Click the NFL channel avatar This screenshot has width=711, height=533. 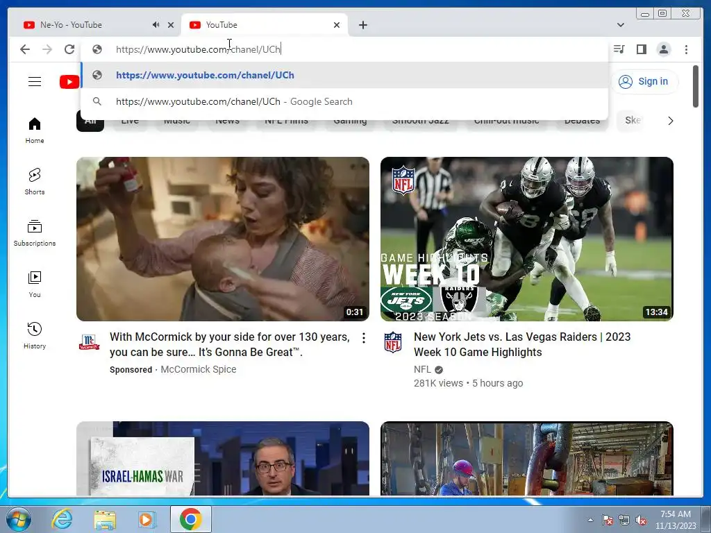393,342
